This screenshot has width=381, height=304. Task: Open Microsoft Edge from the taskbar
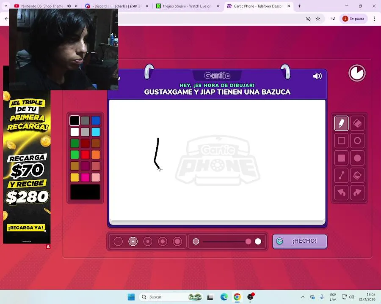point(224,297)
